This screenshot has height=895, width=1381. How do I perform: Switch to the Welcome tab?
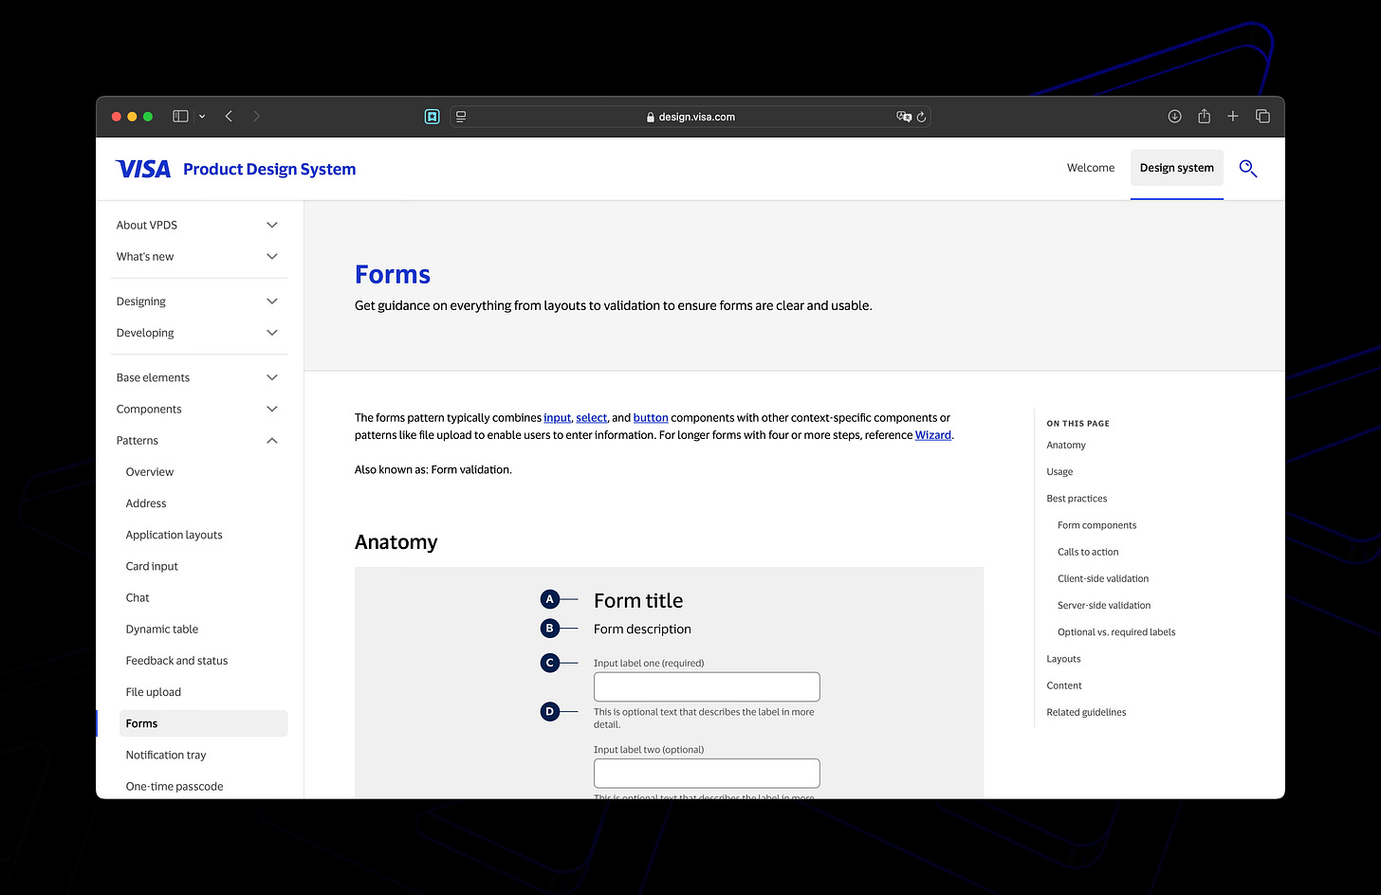(x=1091, y=168)
